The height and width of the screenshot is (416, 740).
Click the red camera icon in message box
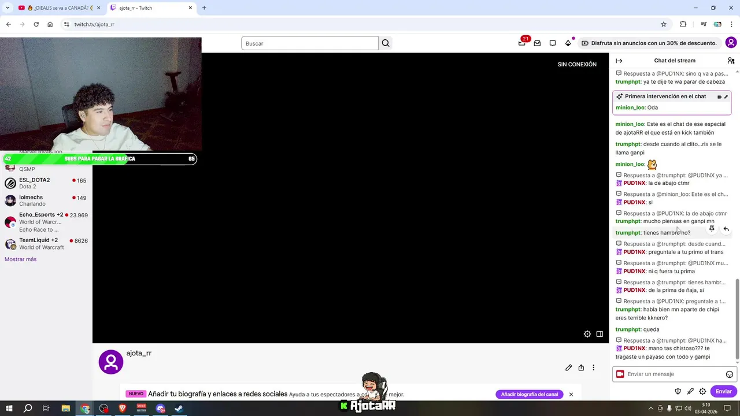click(x=620, y=374)
